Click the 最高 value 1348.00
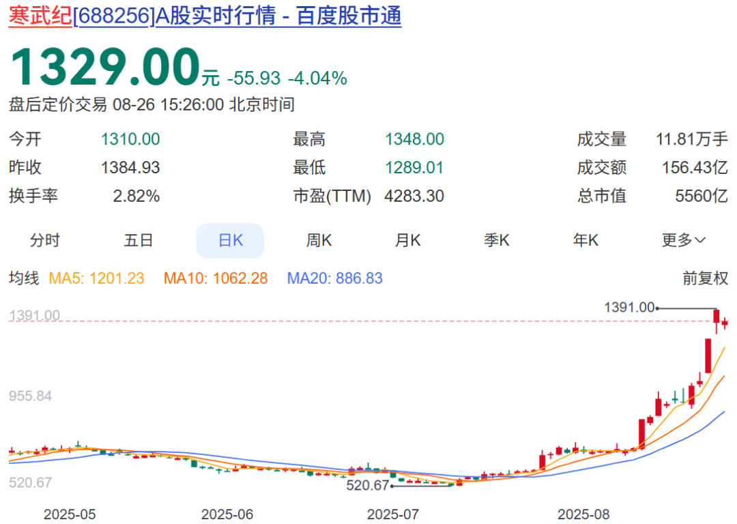This screenshot has height=524, width=737. click(x=415, y=139)
